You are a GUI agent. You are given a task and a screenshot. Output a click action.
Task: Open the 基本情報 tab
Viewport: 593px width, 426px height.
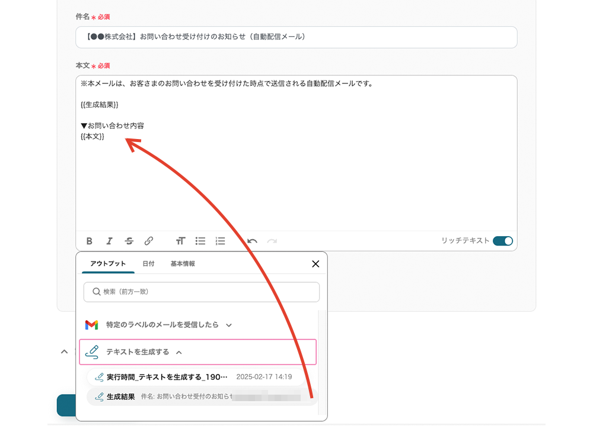183,264
